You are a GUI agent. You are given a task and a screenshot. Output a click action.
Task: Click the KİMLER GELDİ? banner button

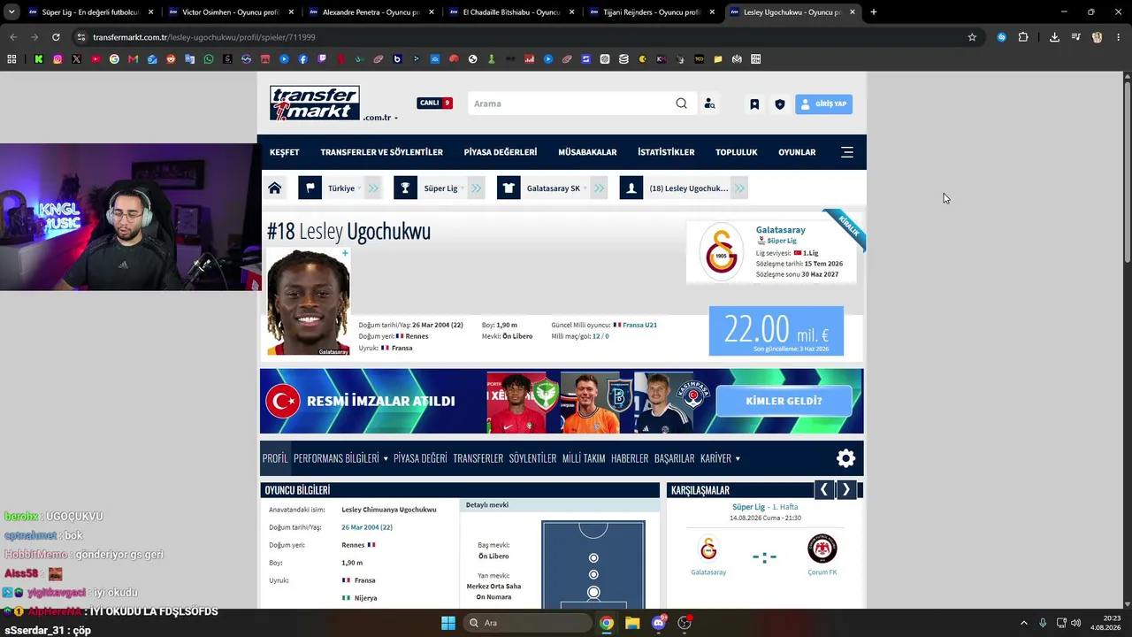point(784,401)
